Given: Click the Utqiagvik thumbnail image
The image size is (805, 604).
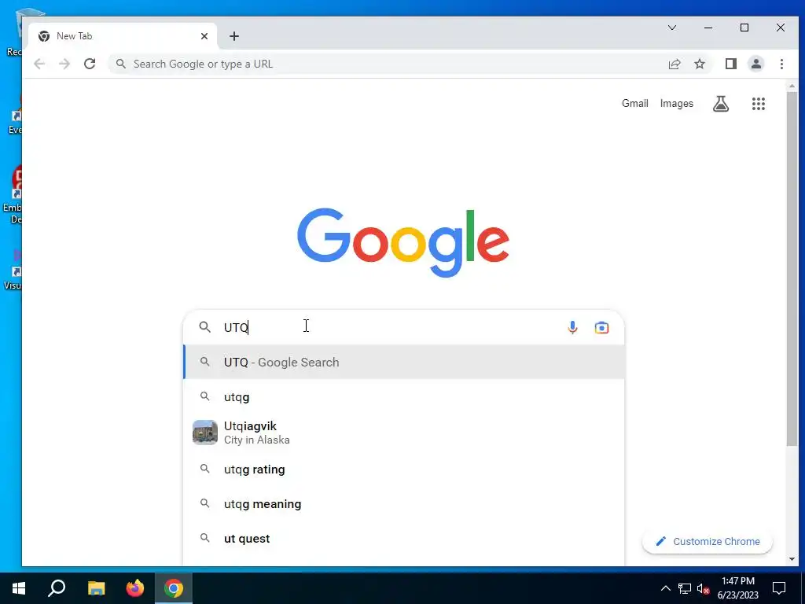Looking at the screenshot, I should tap(205, 433).
